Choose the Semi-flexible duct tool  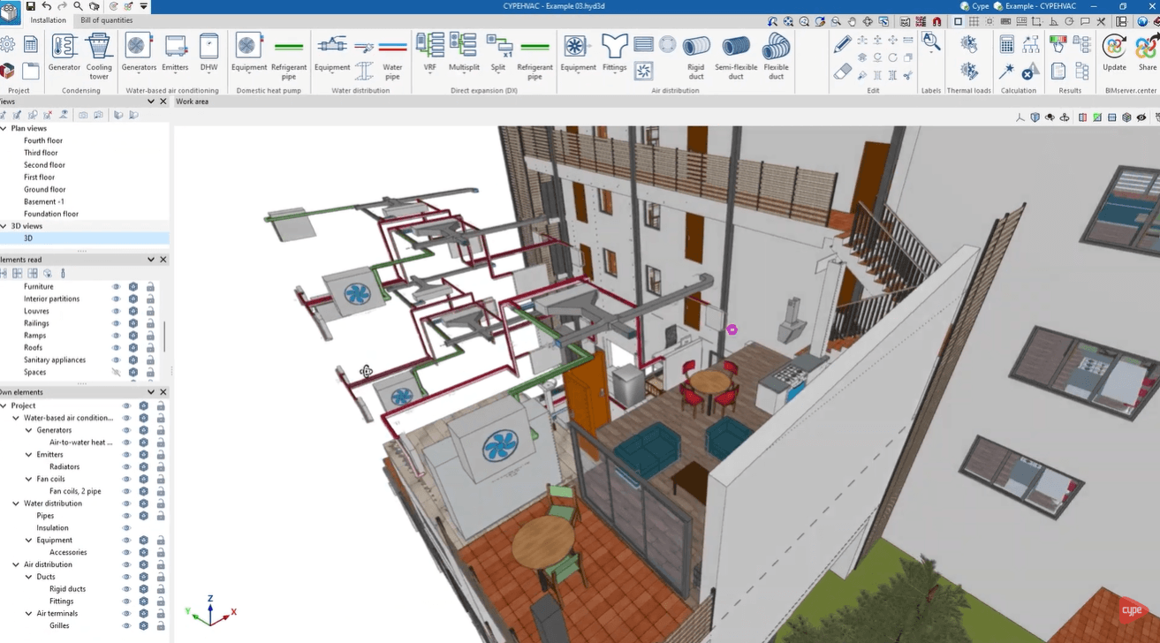pos(736,56)
